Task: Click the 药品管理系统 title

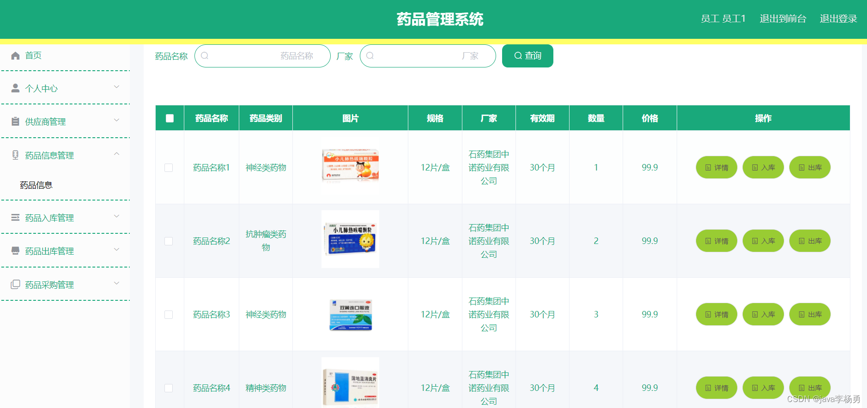Action: pos(440,19)
